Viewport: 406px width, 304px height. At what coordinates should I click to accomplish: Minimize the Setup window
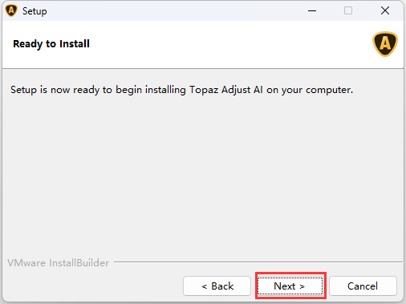312,10
